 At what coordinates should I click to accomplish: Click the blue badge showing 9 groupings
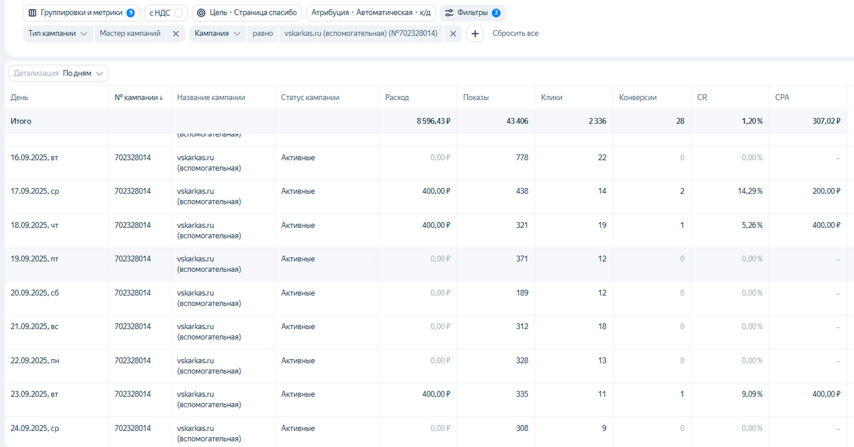131,13
